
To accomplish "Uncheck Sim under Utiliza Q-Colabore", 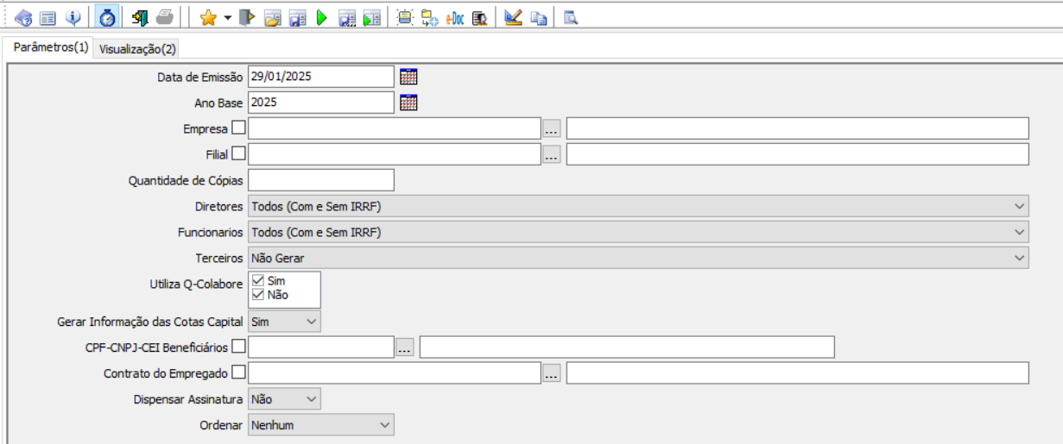I will coord(258,281).
